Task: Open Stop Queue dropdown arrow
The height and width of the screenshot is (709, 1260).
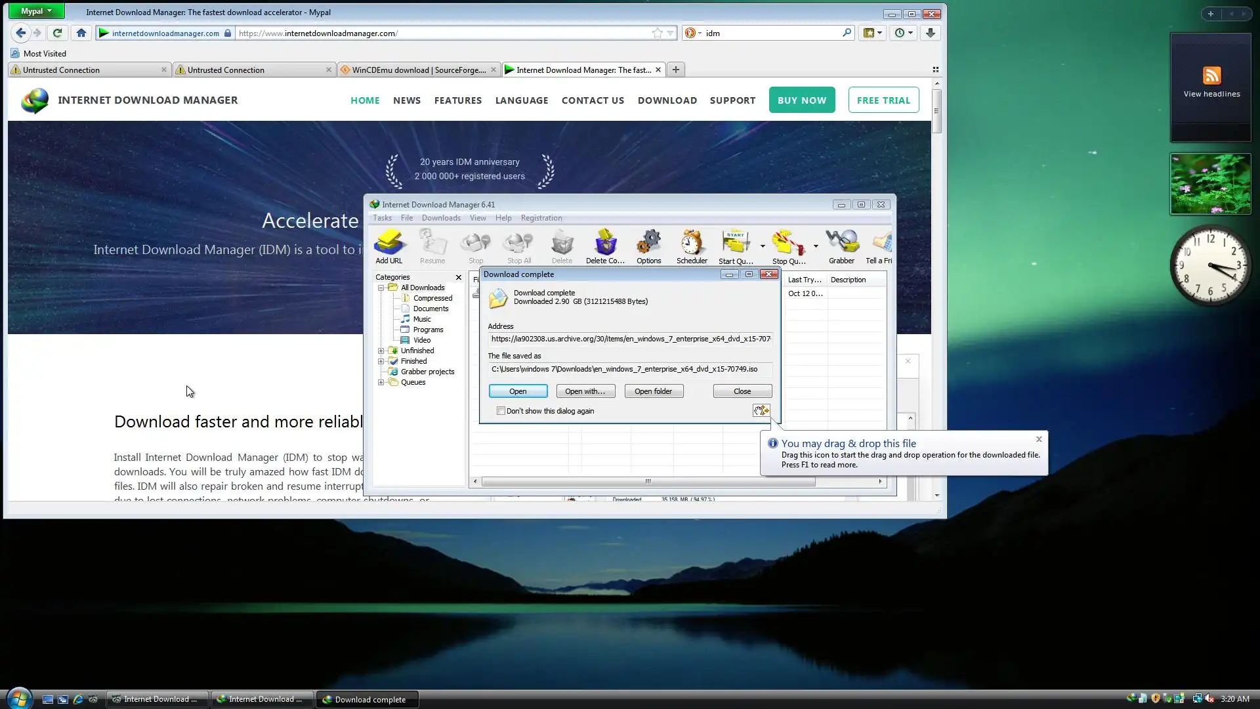Action: tap(816, 246)
